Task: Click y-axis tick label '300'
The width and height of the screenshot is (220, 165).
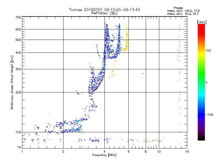Action: (x=18, y=69)
